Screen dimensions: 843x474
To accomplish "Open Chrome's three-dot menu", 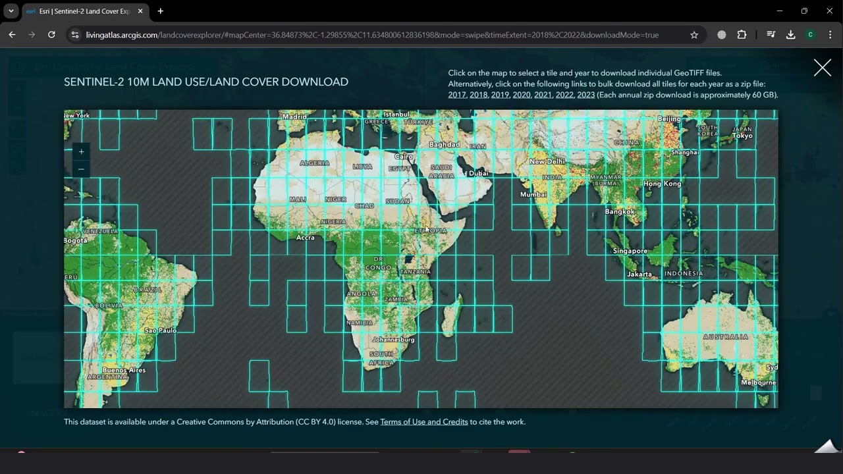I will point(829,35).
